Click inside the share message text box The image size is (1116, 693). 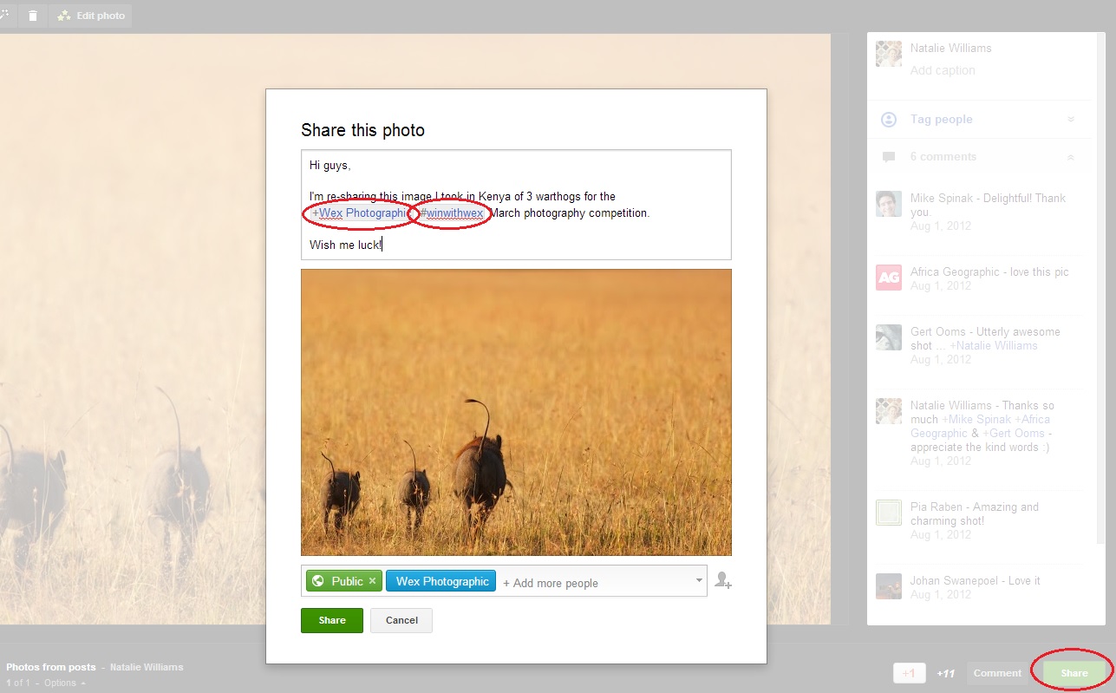tap(516, 205)
